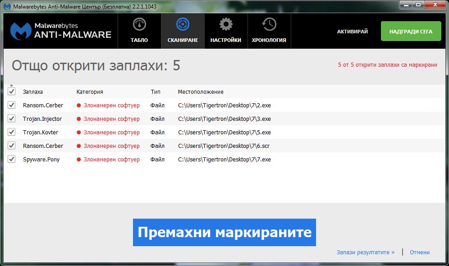Maximize the Malwarebytes window

(418, 5)
